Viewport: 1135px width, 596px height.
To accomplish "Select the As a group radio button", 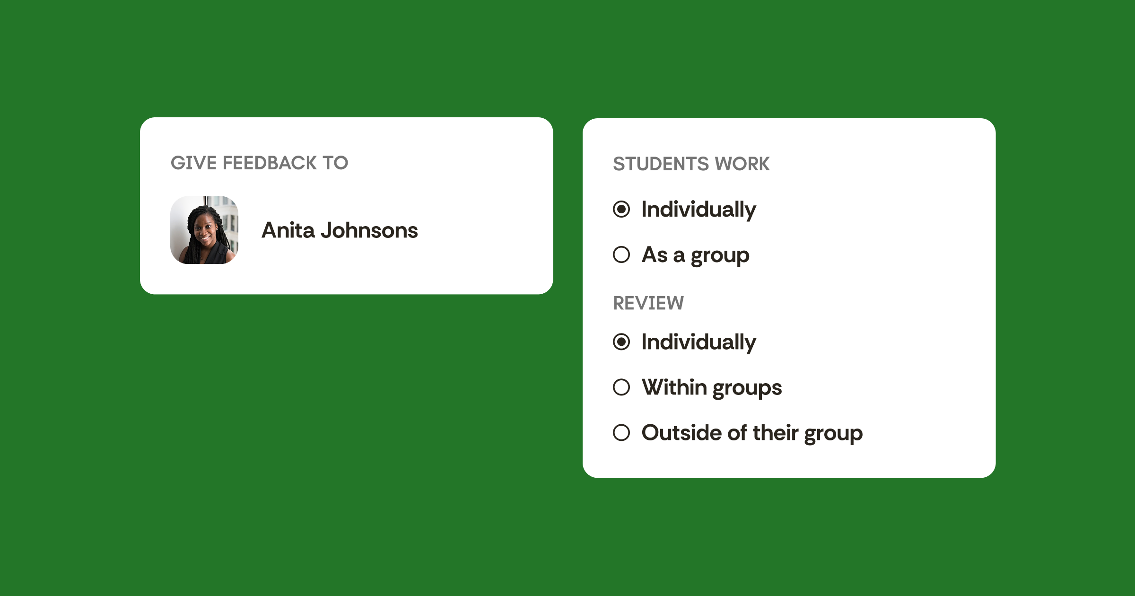I will (x=621, y=254).
